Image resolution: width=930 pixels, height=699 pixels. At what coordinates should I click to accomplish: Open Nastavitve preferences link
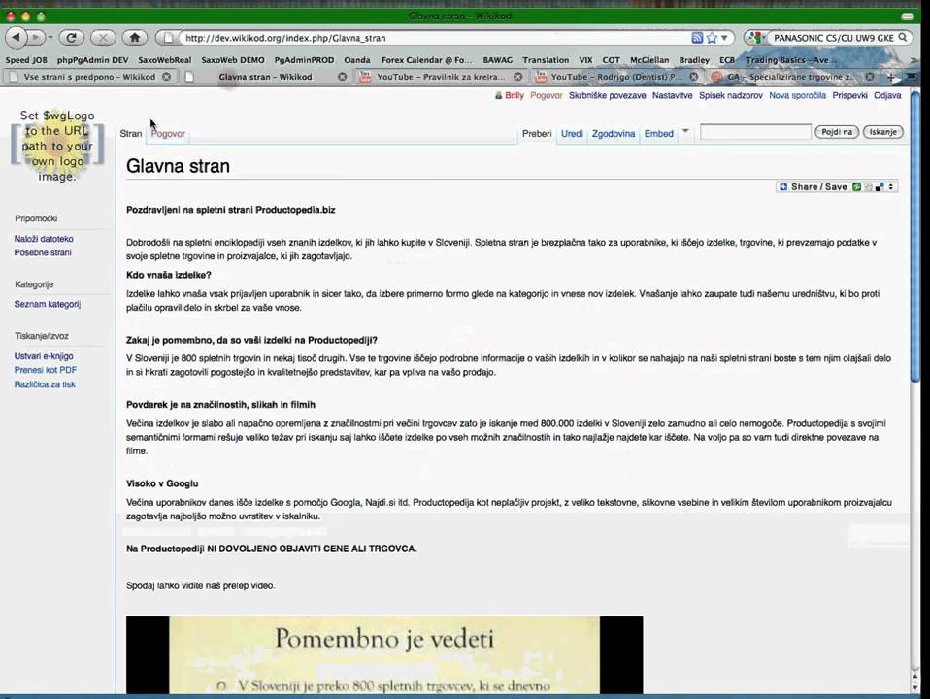672,95
